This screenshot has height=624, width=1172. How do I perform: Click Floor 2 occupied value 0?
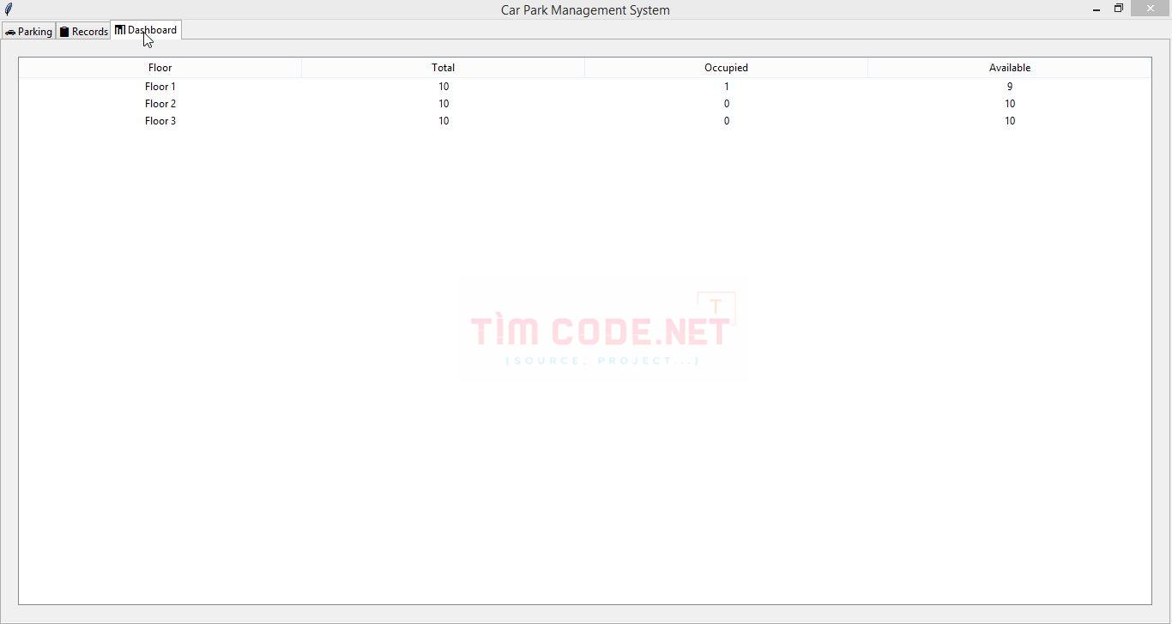click(727, 104)
